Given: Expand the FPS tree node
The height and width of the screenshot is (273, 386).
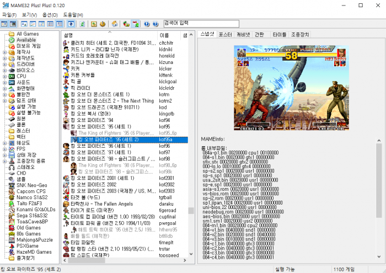Looking at the screenshot, I should click(x=4, y=149).
